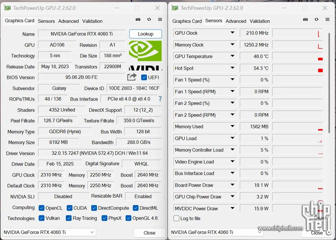Open GPU selector dropdown in Graphics Card window
This screenshot has width=336, height=240.
click(x=49, y=232)
